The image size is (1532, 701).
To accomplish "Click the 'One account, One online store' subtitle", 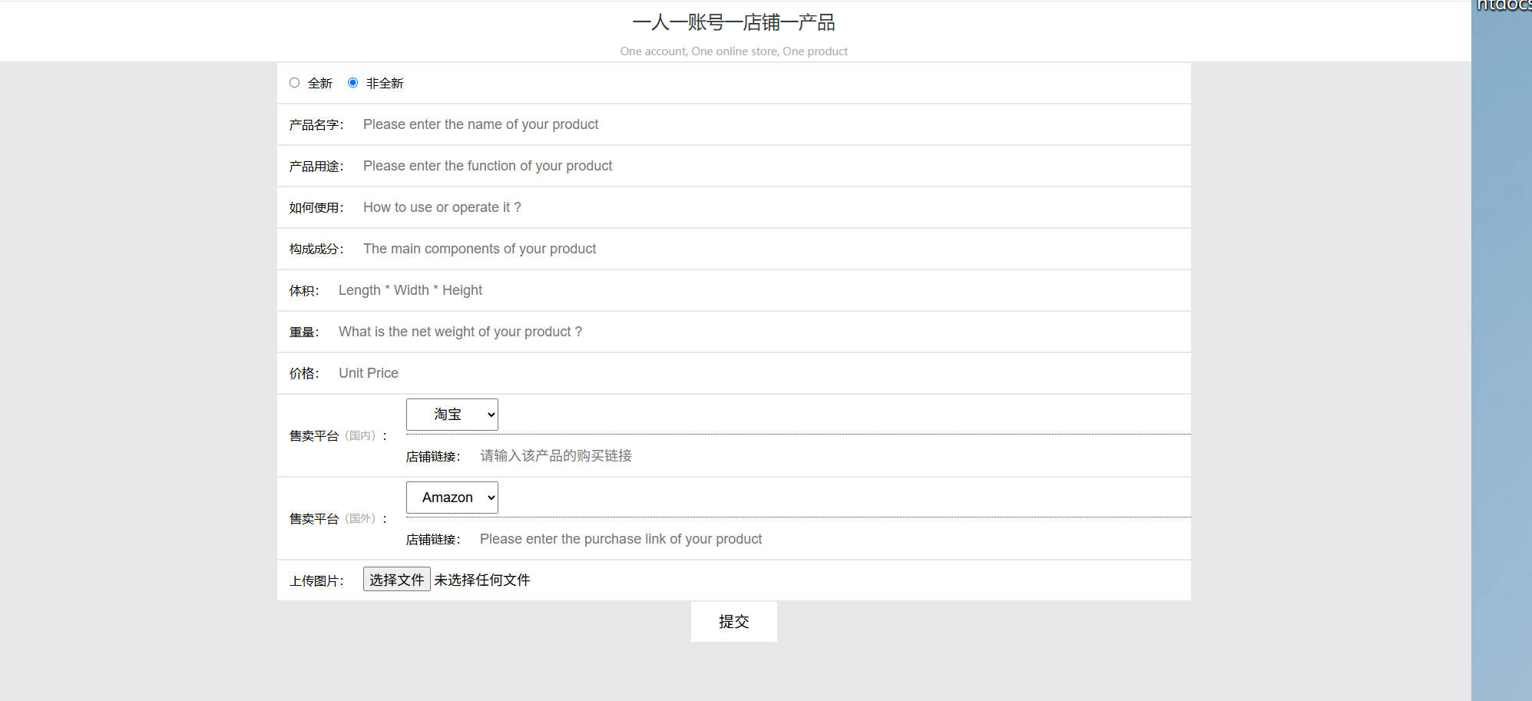I will (733, 51).
